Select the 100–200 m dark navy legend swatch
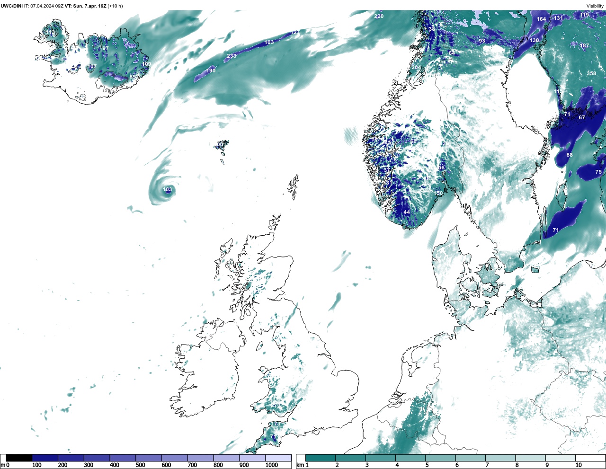Viewport: 606px width, 469px height. pyautogui.click(x=45, y=458)
